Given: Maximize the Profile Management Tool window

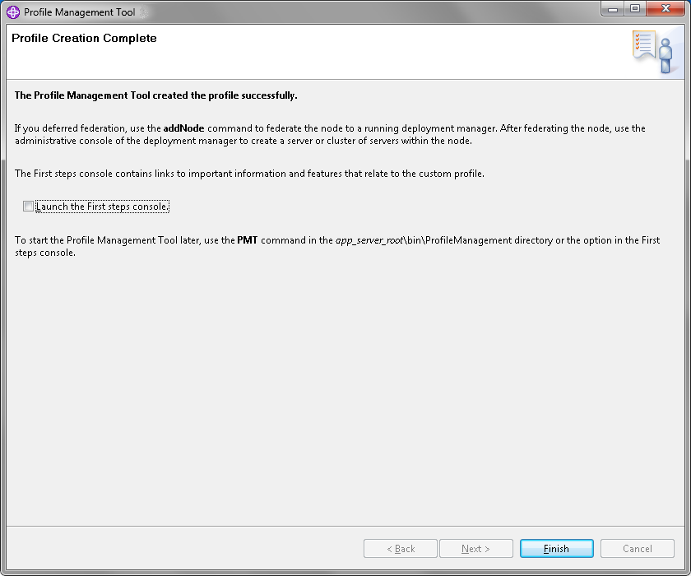Looking at the screenshot, I should point(634,9).
